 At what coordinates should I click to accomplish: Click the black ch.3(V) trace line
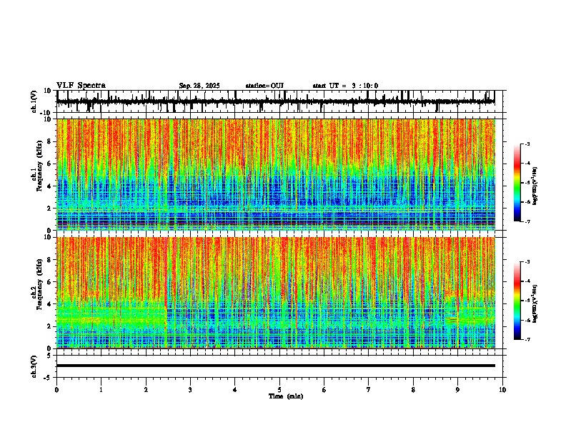(x=276, y=366)
